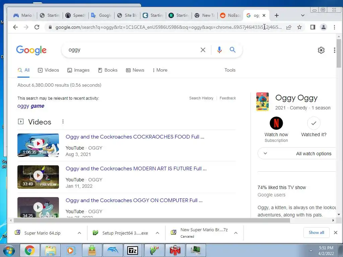Image resolution: width=343 pixels, height=257 pixels.
Task: Start voice search with microphone
Action: coord(219,50)
